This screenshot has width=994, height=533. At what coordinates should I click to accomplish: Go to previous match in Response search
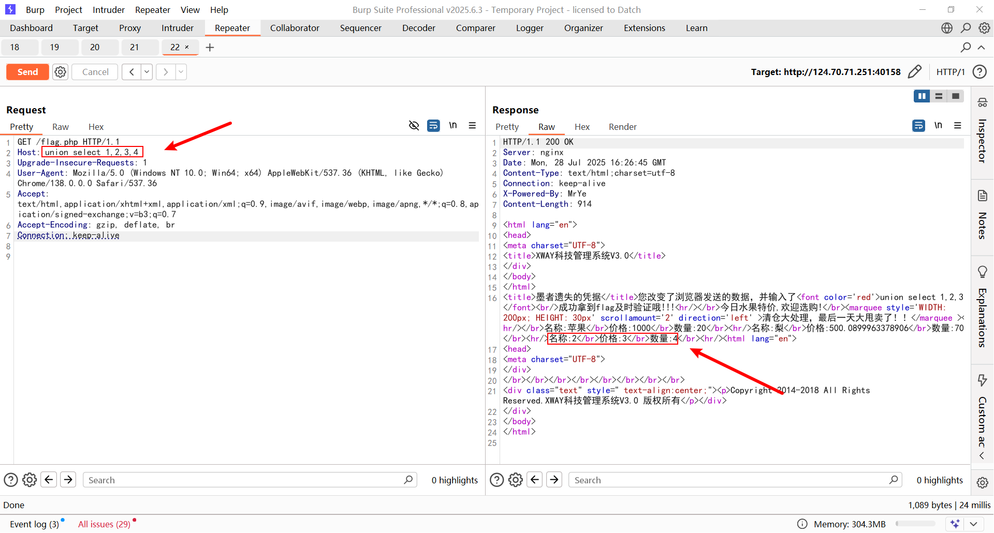pyautogui.click(x=535, y=480)
